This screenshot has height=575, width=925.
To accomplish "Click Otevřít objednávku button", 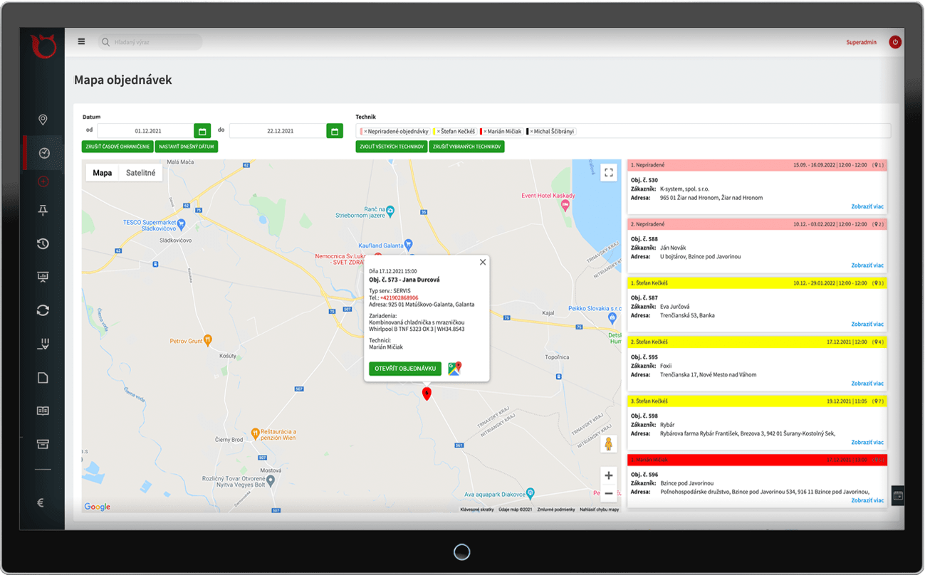I will [x=405, y=369].
